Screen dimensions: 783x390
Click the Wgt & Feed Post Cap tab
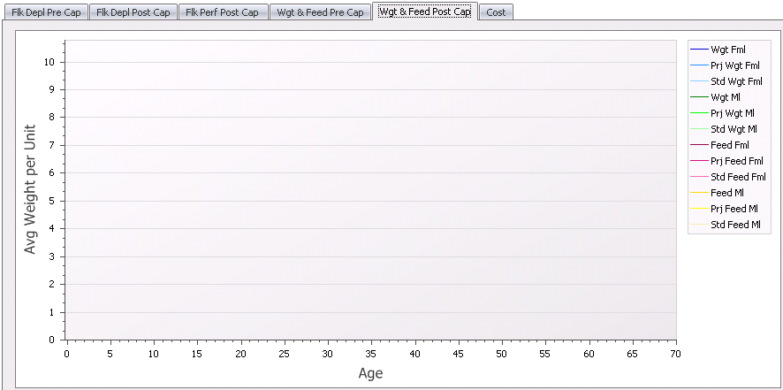tap(424, 11)
